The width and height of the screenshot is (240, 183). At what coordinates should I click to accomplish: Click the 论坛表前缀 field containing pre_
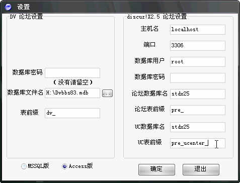click(x=198, y=110)
